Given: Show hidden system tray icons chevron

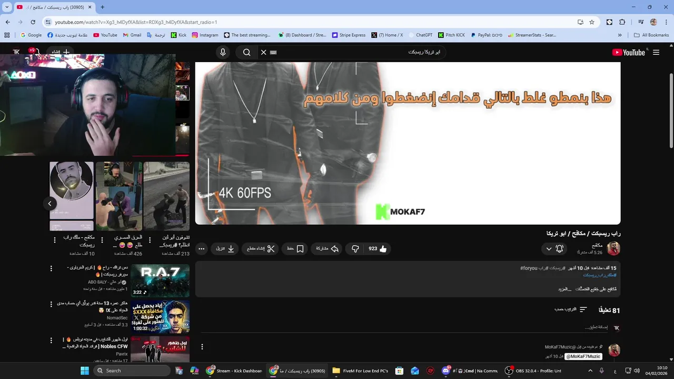Looking at the screenshot, I should pos(589,371).
